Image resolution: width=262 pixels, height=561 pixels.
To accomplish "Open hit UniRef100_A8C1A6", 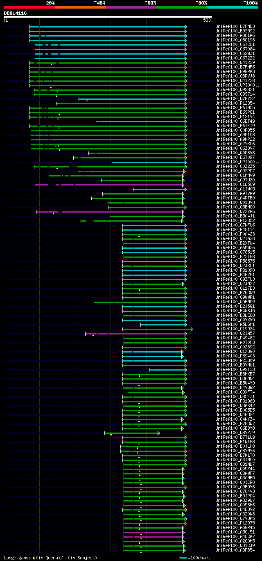I will [x=235, y=36].
